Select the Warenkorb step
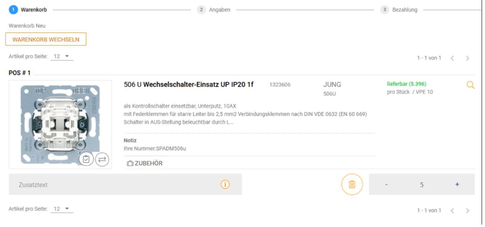 click(x=28, y=10)
